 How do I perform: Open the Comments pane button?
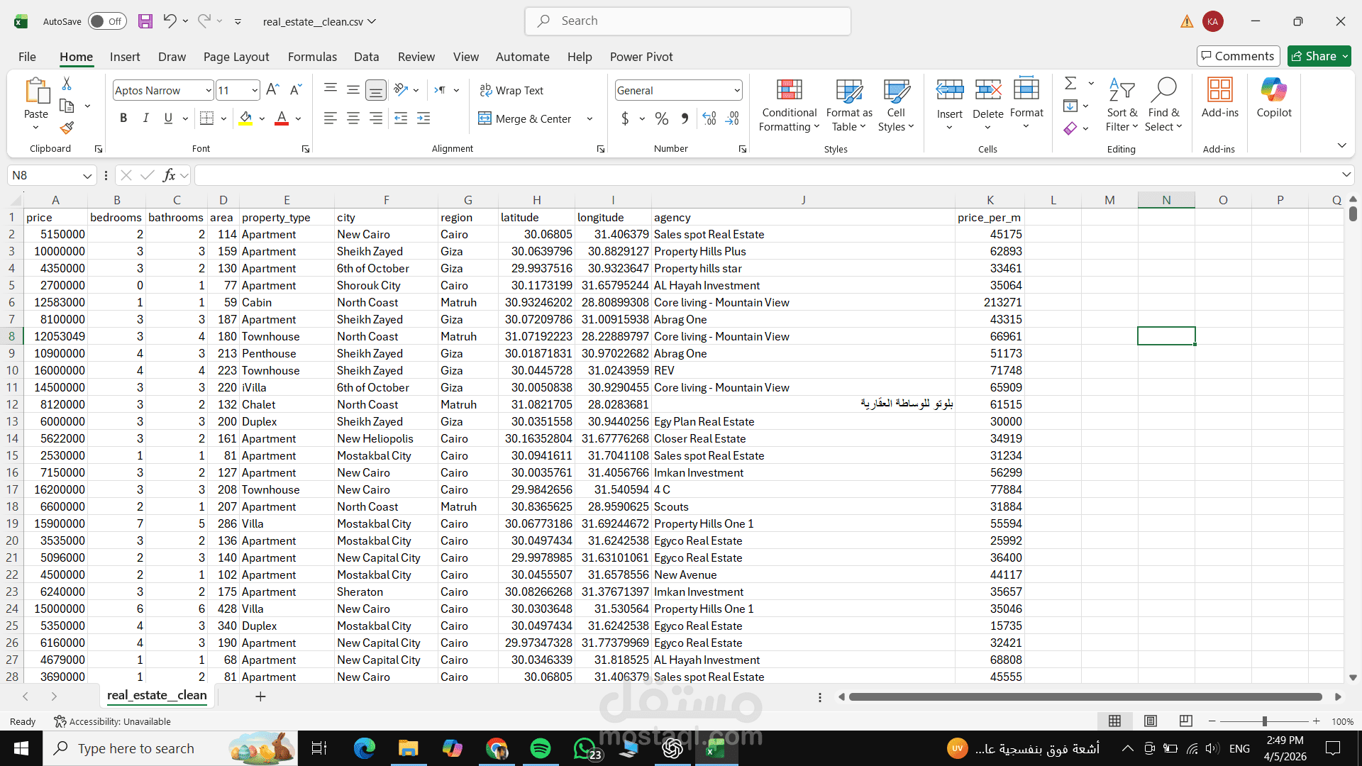(x=1238, y=56)
